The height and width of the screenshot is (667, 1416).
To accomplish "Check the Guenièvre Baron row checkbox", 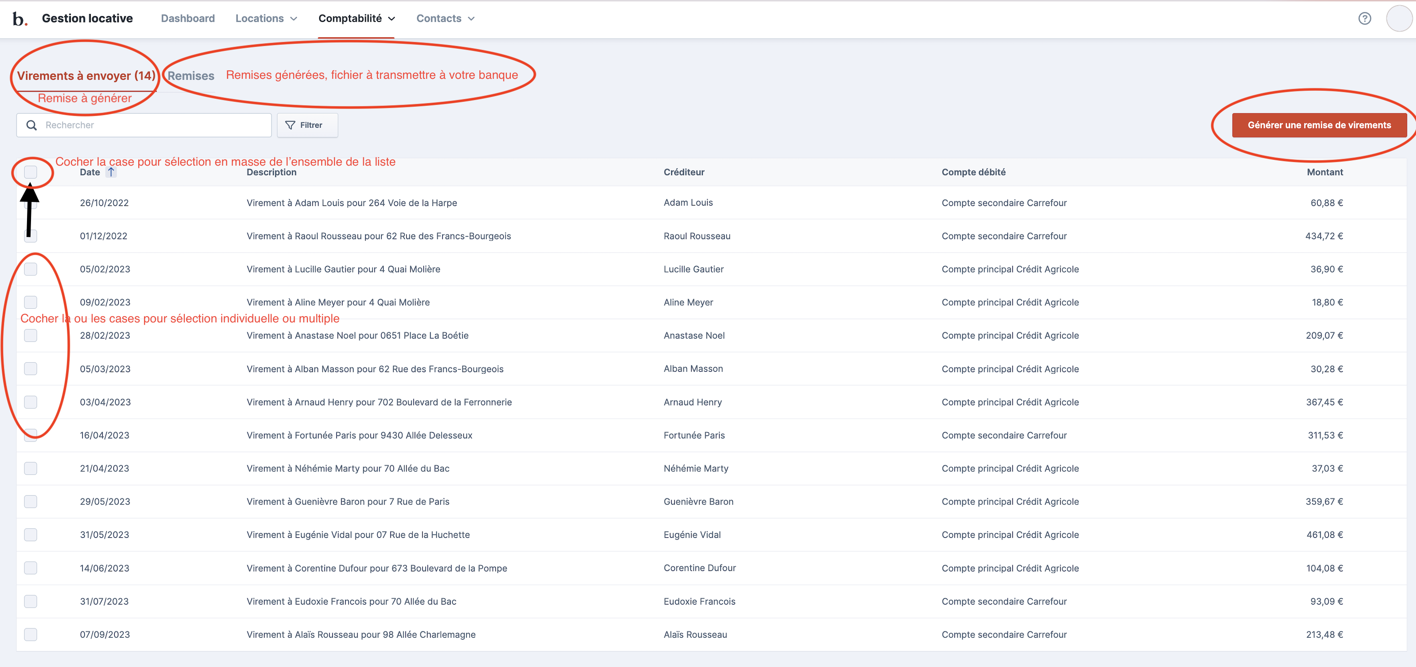I will pyautogui.click(x=31, y=502).
